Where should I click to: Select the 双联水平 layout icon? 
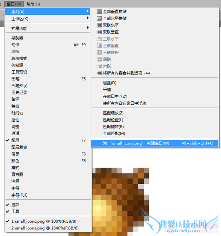pos(99,25)
